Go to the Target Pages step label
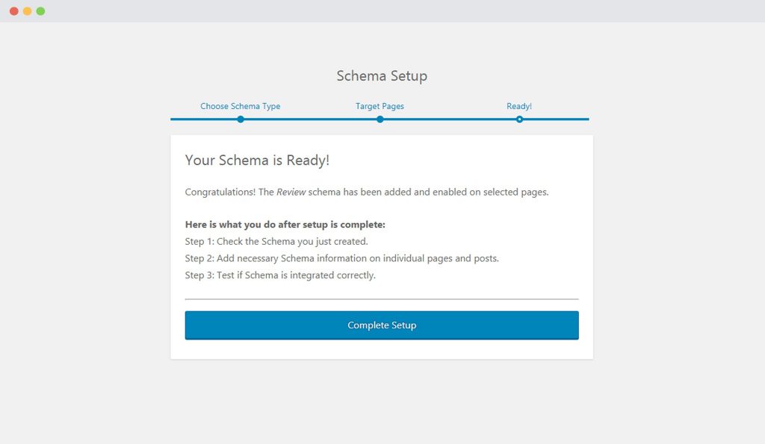Viewport: 765px width, 444px height. pyautogui.click(x=380, y=106)
